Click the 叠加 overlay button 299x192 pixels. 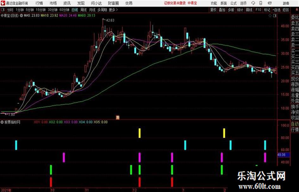pos(222,10)
